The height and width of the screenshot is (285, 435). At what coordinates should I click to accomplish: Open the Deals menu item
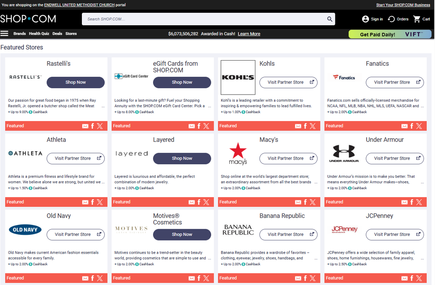pos(57,34)
